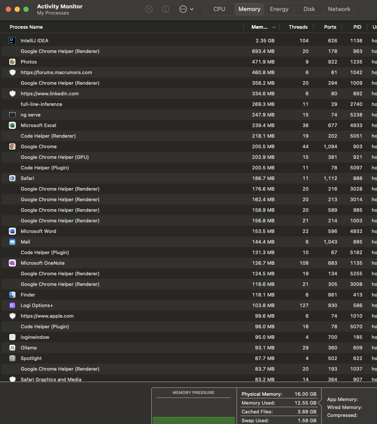This screenshot has height=424, width=377.
Task: Select the Code Helper (Renderer) row
Action: (189, 136)
